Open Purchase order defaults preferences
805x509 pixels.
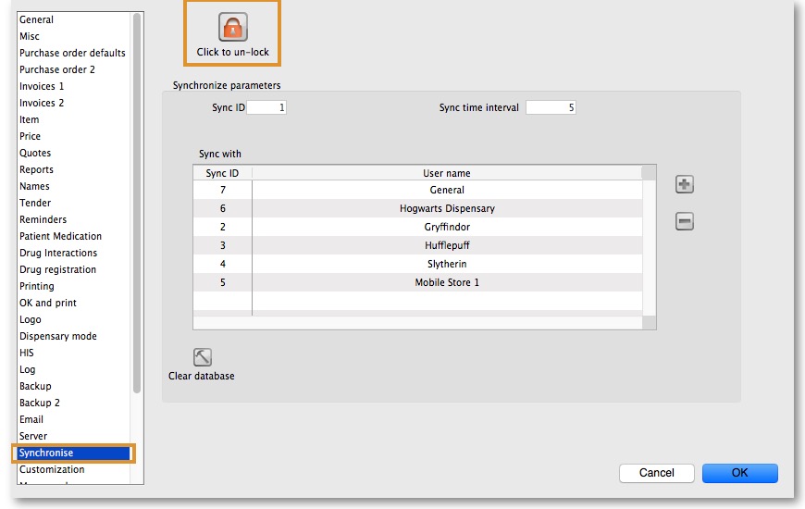coord(72,53)
